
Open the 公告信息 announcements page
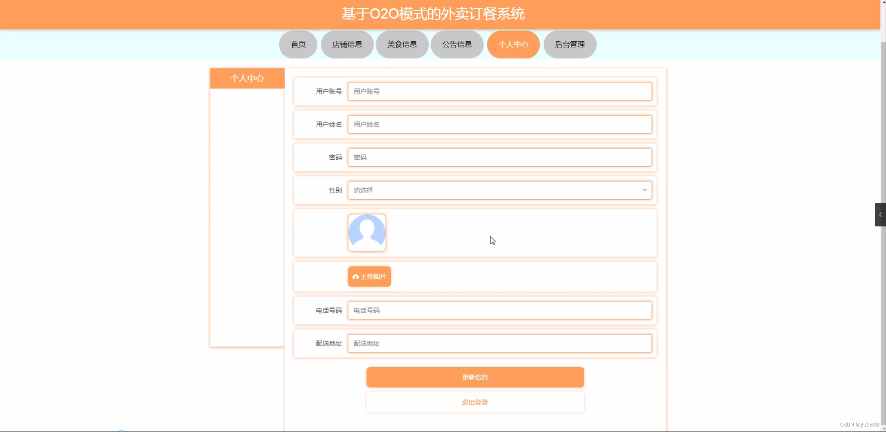(457, 44)
